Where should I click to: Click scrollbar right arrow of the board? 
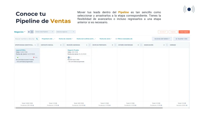(x=189, y=108)
